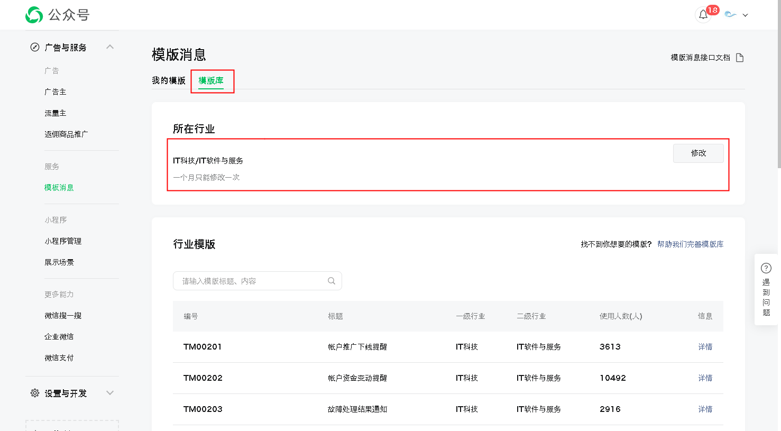Focus the template search input field

click(x=251, y=281)
